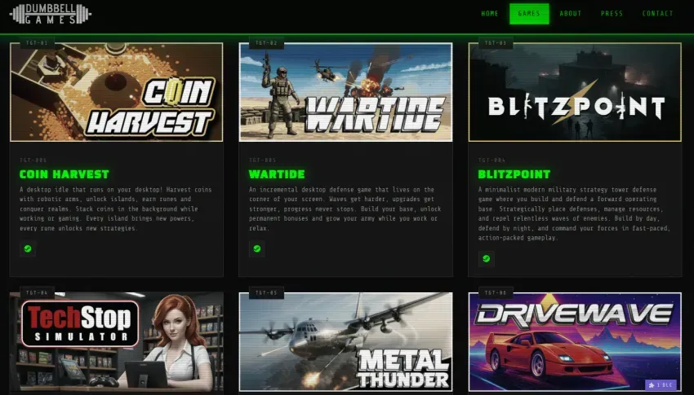Open the Steam icon under Wartide
This screenshot has height=395, width=694.
[257, 248]
